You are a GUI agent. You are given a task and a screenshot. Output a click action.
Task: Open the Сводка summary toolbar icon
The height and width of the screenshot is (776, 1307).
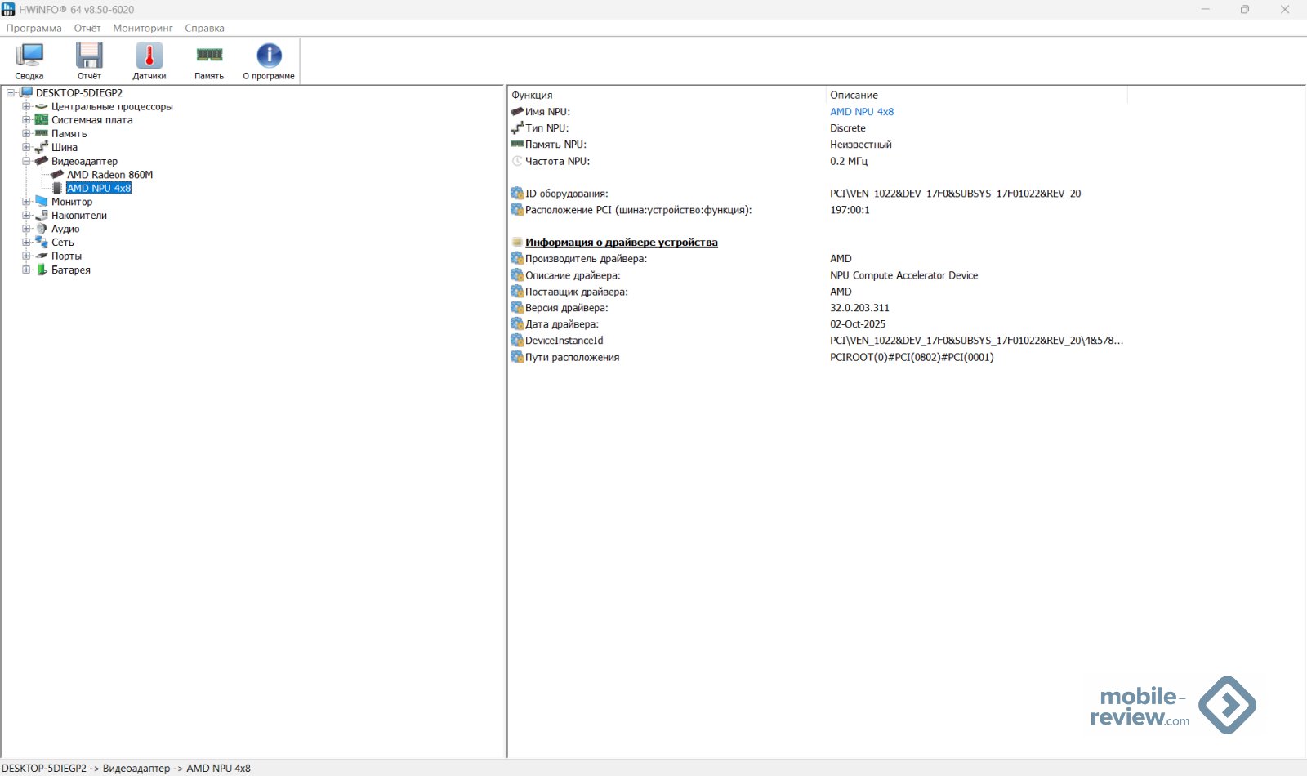pyautogui.click(x=29, y=56)
